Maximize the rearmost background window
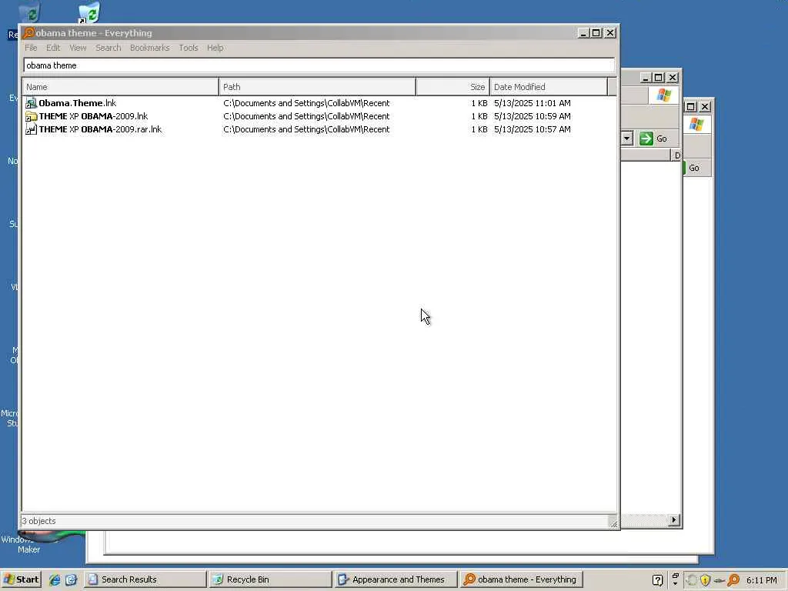Image resolution: width=788 pixels, height=591 pixels. [x=690, y=106]
